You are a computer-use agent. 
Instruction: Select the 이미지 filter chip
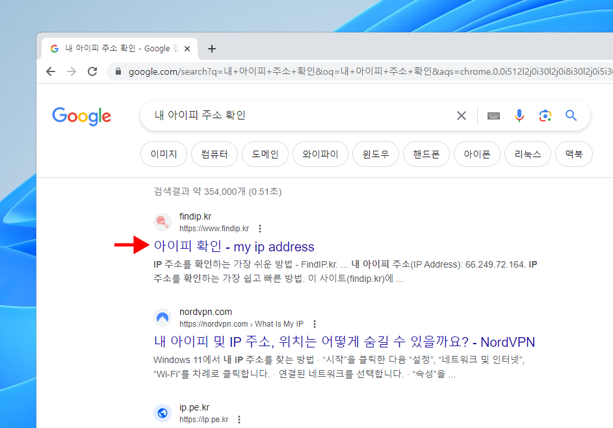164,155
